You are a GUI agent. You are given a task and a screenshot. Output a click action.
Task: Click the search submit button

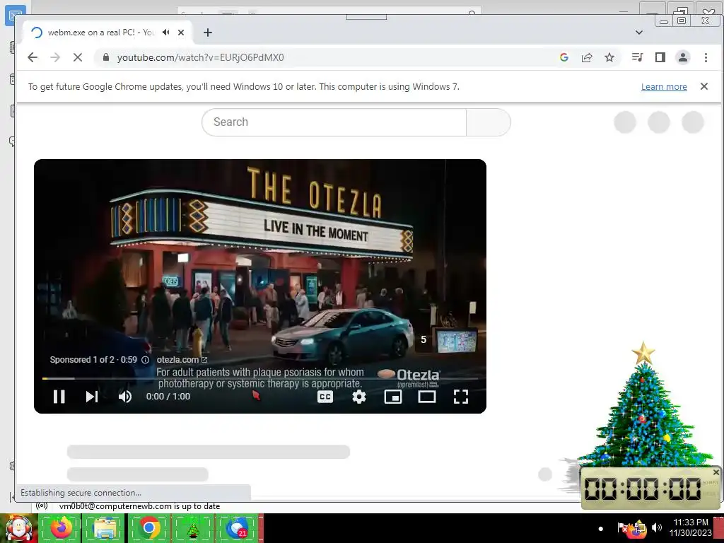coord(488,122)
